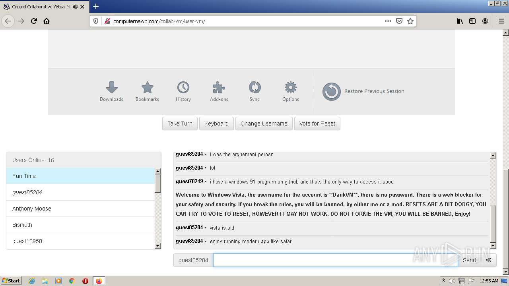This screenshot has height=286, width=509.
Task: Click the user list scroll down arrow
Action: 158,246
